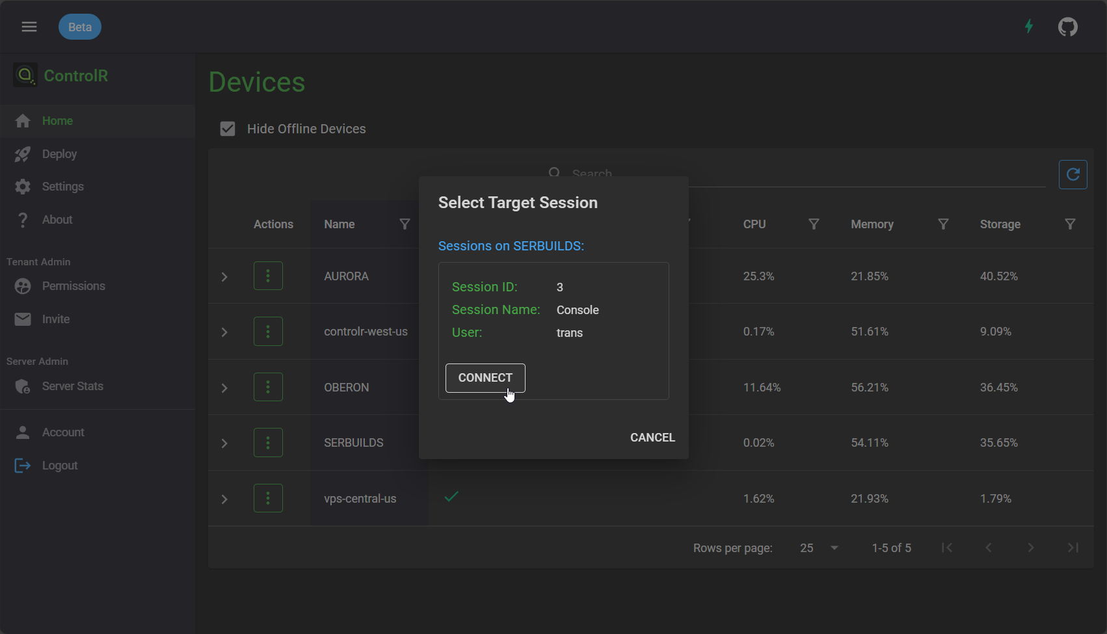1107x634 pixels.
Task: Click the Home house icon
Action: tap(23, 121)
